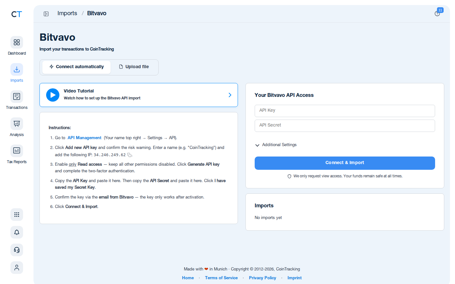The height and width of the screenshot is (284, 455).
Task: Click the CoinTracking CT logo
Action: 16,14
